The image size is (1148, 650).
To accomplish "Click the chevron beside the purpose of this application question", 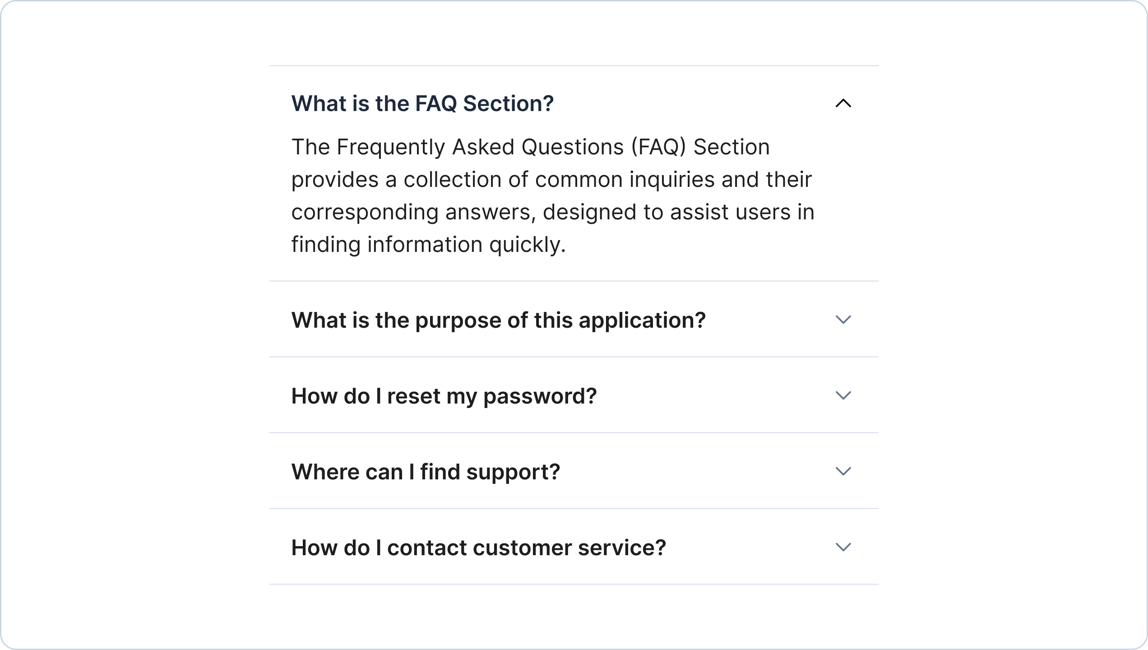I will point(843,320).
